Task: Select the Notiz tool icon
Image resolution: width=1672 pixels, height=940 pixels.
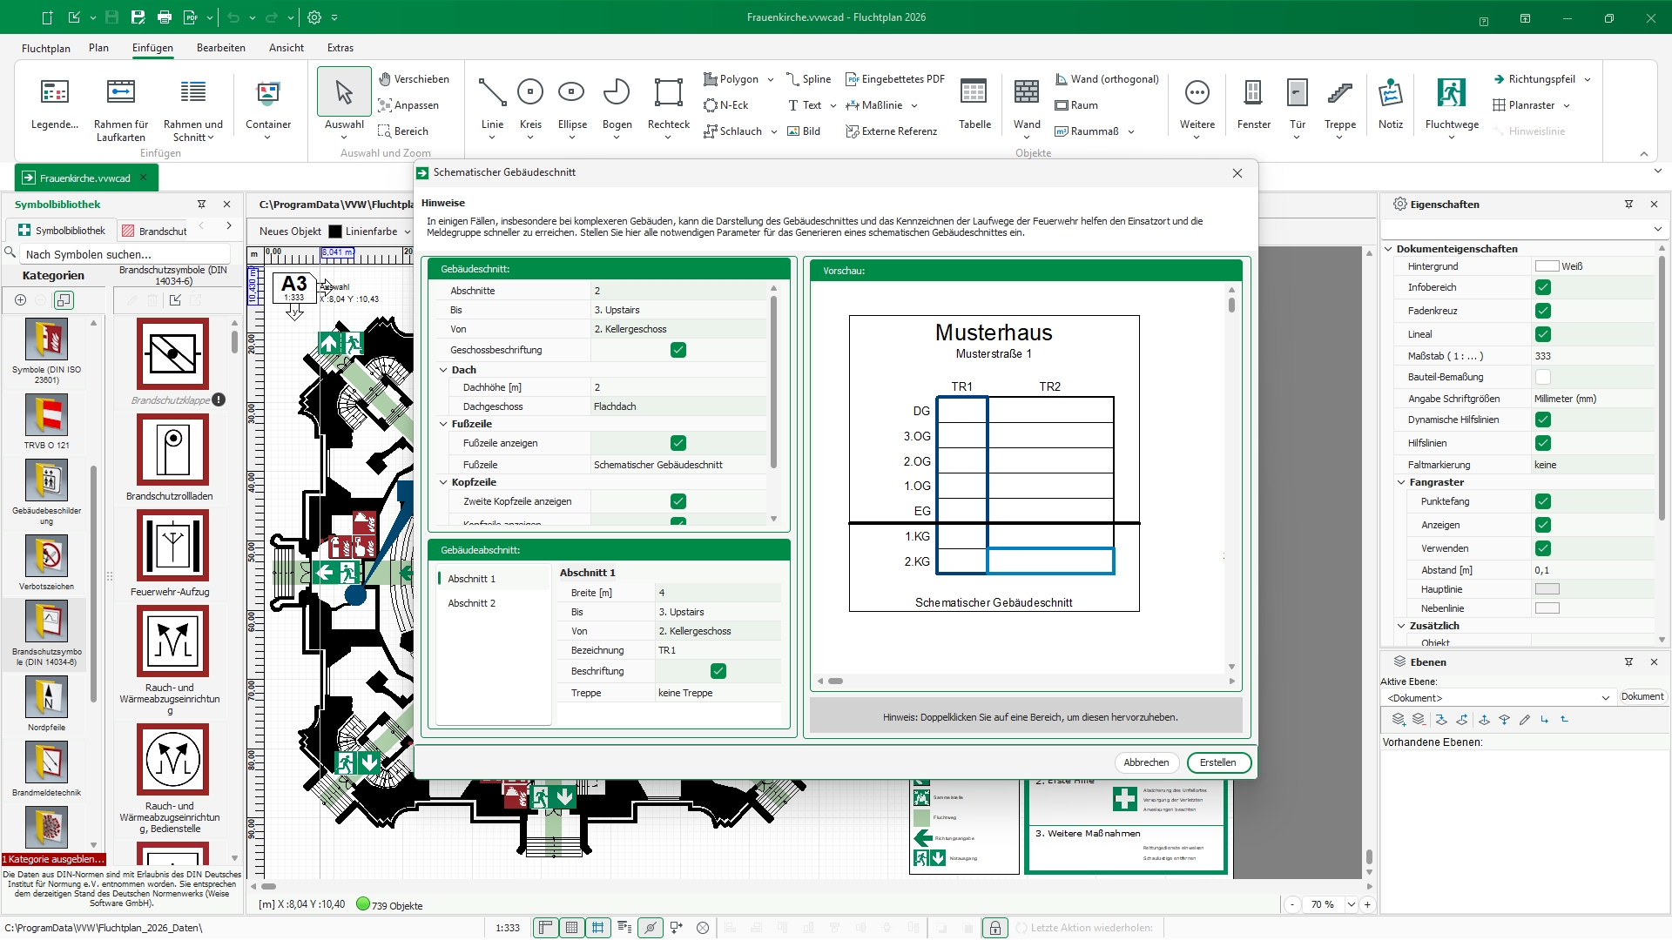Action: coord(1390,92)
